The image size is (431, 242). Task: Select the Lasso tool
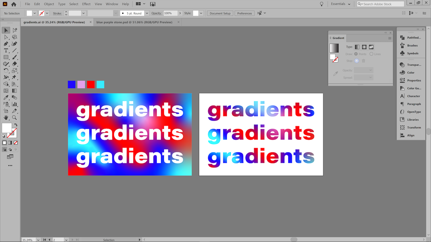pyautogui.click(x=15, y=37)
